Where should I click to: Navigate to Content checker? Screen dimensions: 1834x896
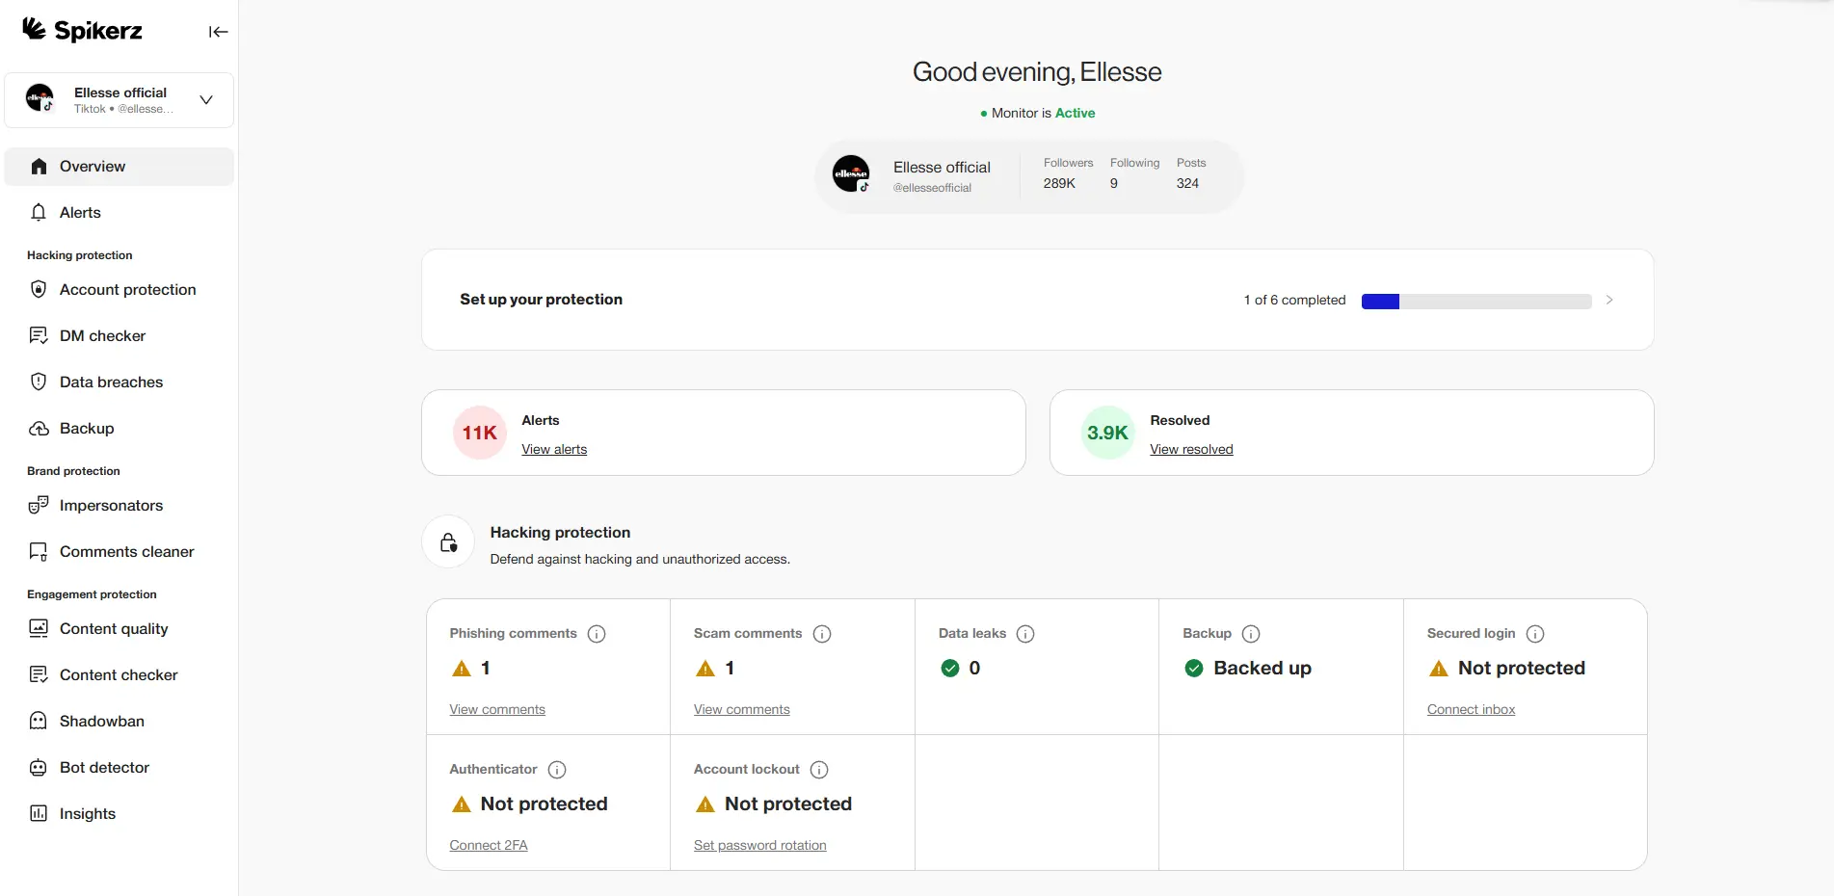pyautogui.click(x=120, y=675)
